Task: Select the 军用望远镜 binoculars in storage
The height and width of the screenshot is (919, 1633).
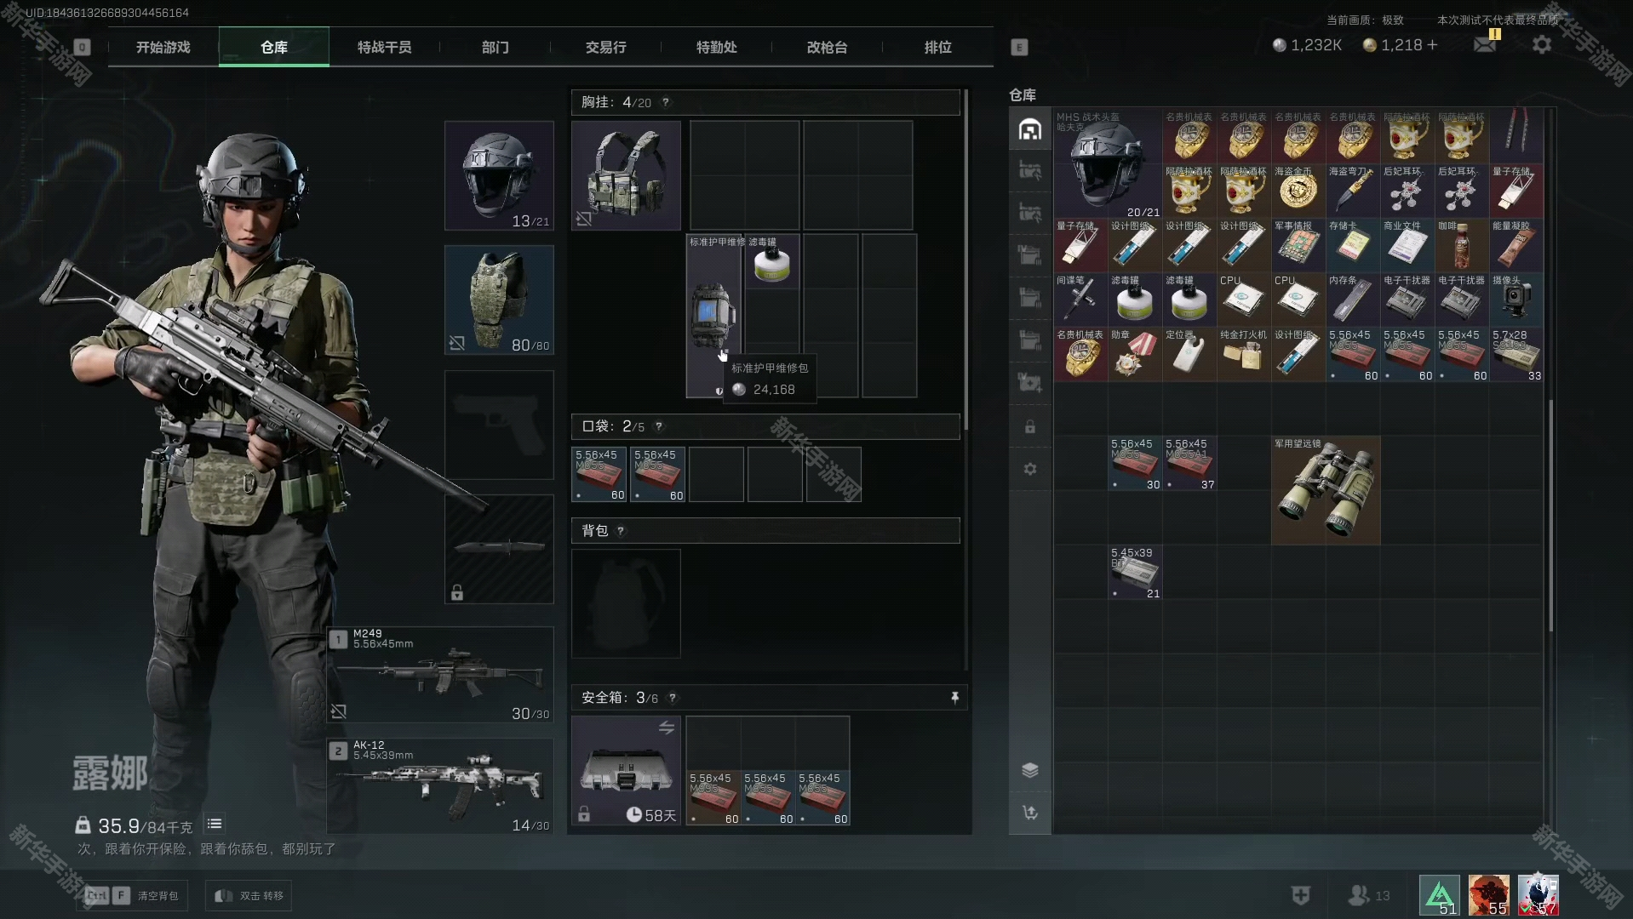Action: point(1325,491)
